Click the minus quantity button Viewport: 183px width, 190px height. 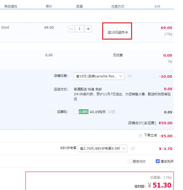coord(71,29)
